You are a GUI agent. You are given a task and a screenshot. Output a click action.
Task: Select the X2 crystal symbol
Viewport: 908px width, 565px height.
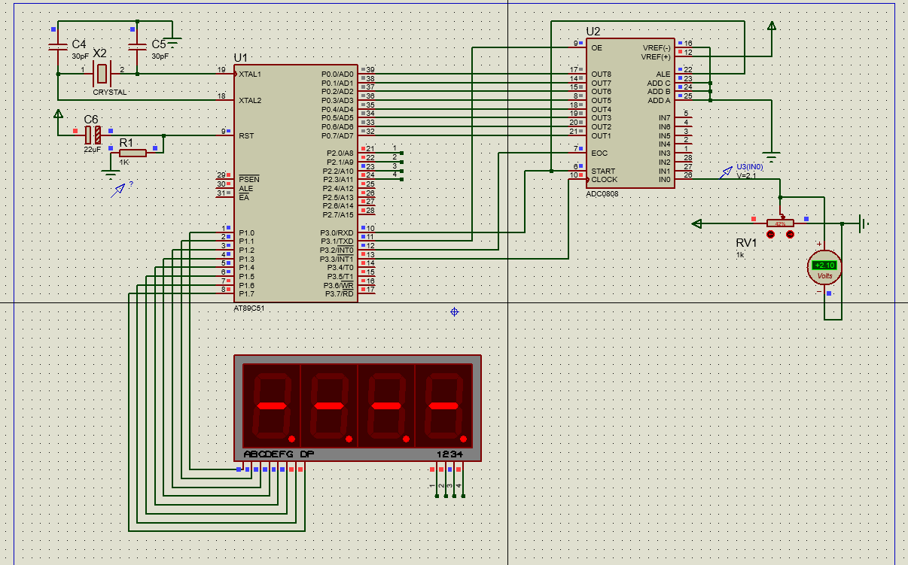(101, 73)
